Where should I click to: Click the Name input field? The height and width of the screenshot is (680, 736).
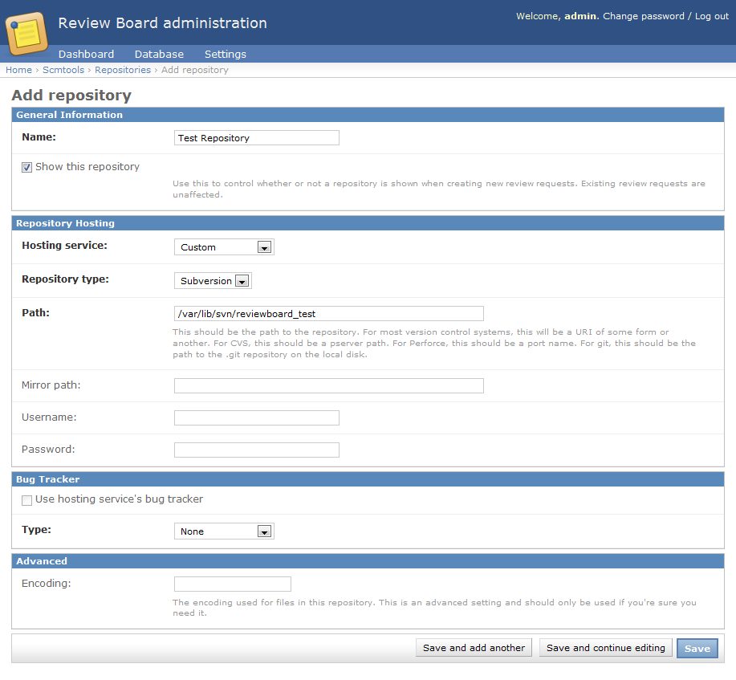point(257,137)
